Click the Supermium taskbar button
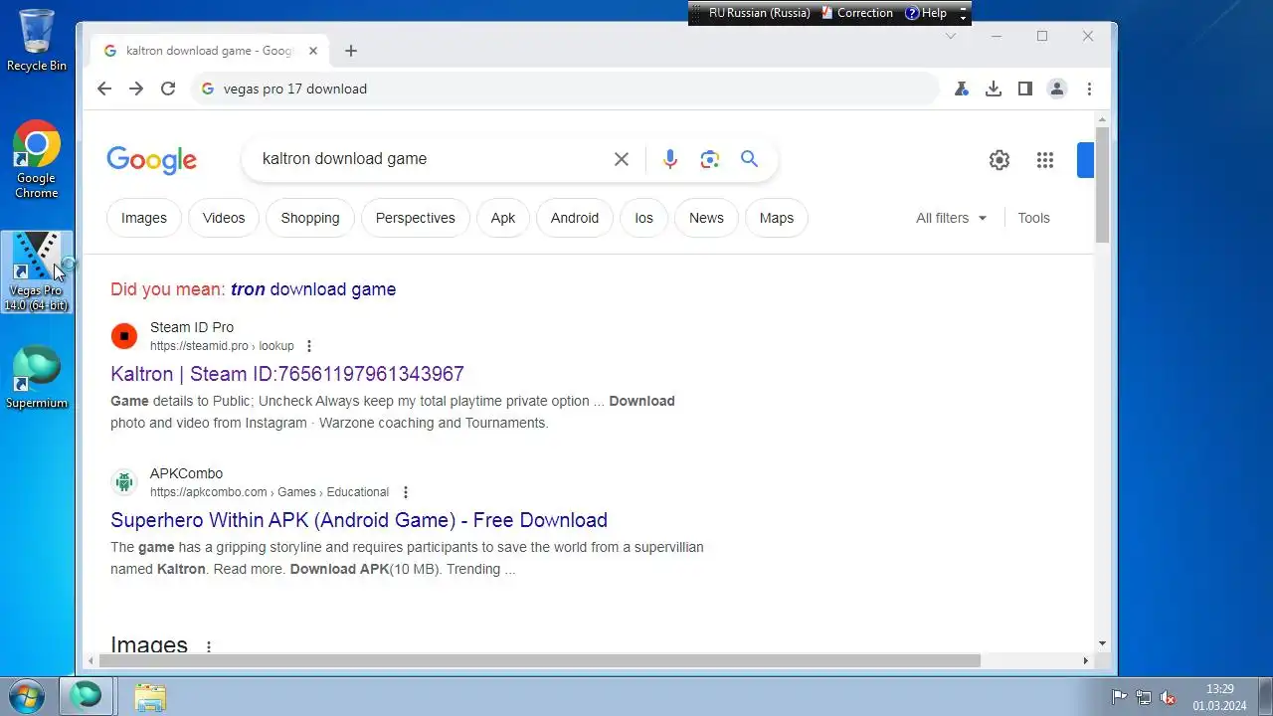 pos(87,696)
